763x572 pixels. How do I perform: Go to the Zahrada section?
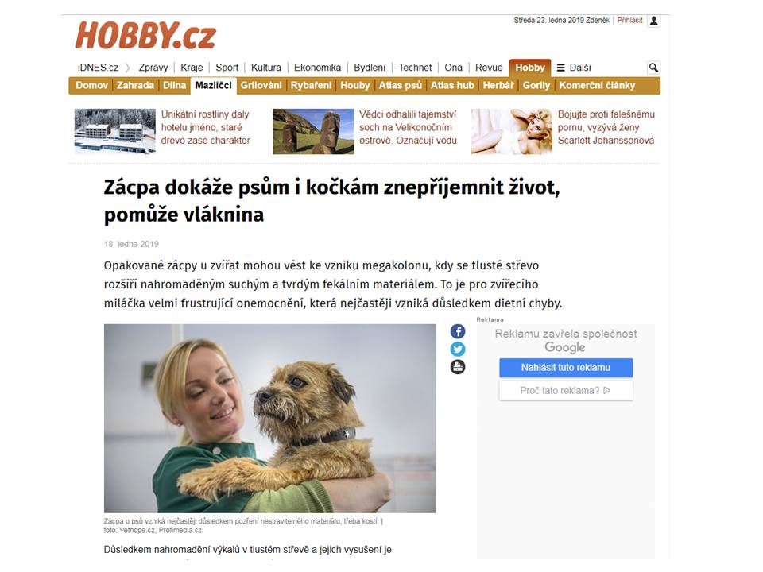pyautogui.click(x=135, y=85)
